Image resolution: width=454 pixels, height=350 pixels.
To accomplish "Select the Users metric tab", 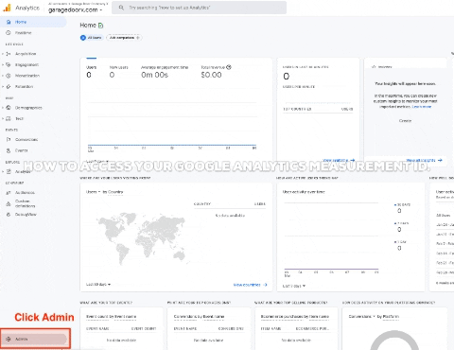I will click(x=92, y=72).
